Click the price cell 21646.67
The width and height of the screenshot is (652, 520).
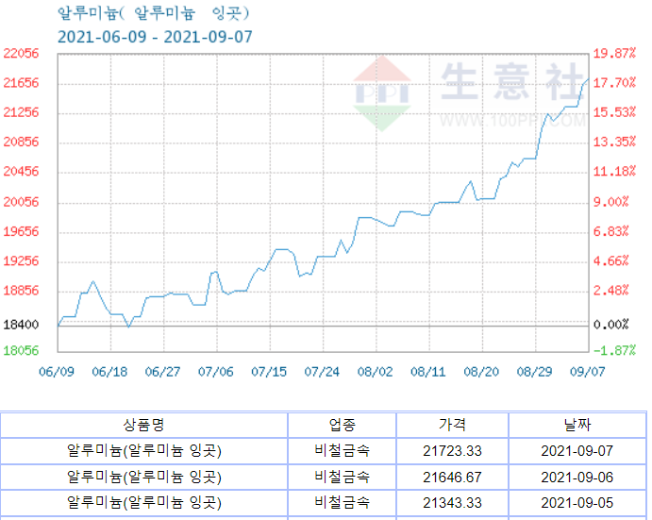pyautogui.click(x=452, y=478)
